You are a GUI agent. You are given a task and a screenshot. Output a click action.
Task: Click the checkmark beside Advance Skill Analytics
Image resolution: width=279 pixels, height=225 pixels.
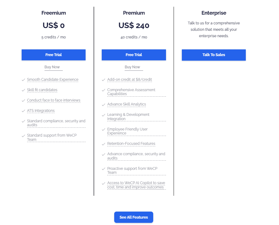click(x=103, y=104)
